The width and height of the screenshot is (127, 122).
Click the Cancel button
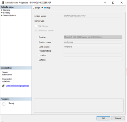coord(118,118)
